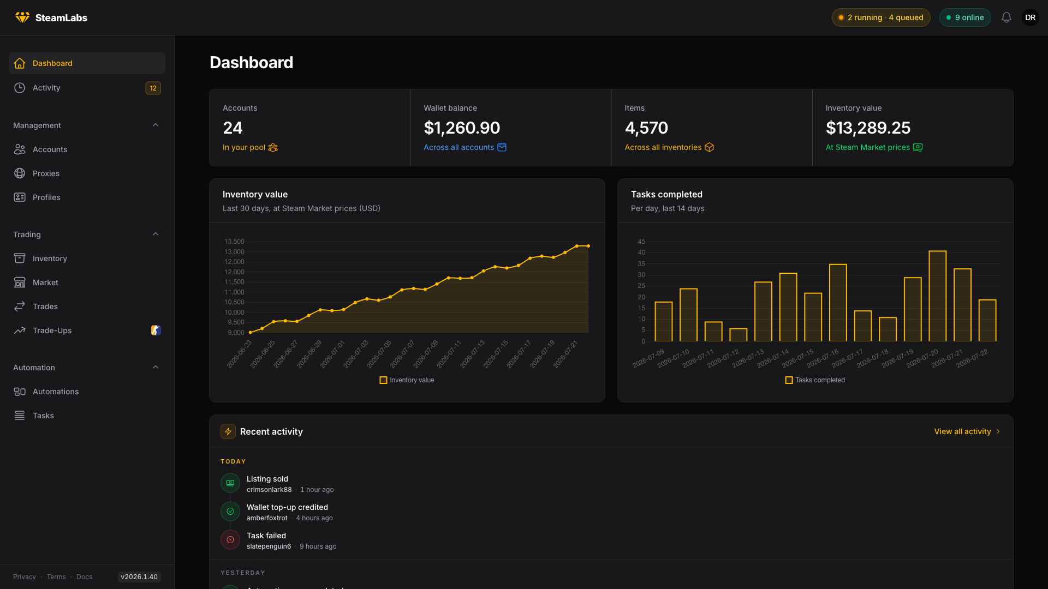Navigate to Proxies
Viewport: 1048px width, 589px height.
(x=87, y=173)
